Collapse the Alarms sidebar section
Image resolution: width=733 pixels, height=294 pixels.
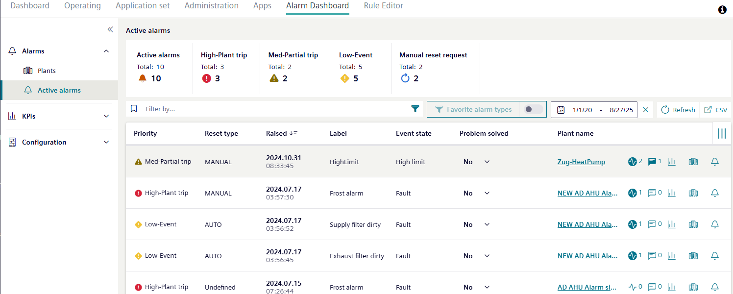(x=106, y=51)
